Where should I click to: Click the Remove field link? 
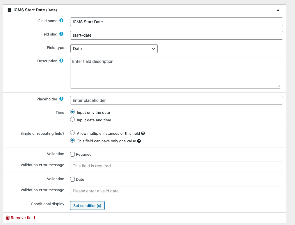coord(23,218)
